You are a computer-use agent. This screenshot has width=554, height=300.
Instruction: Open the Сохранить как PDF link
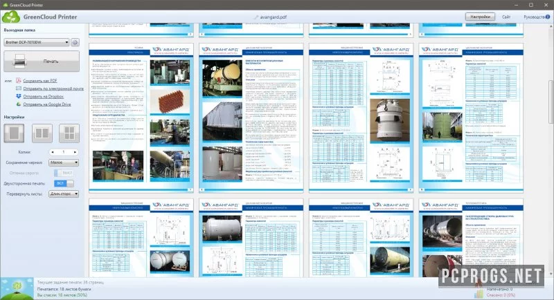[x=40, y=81]
